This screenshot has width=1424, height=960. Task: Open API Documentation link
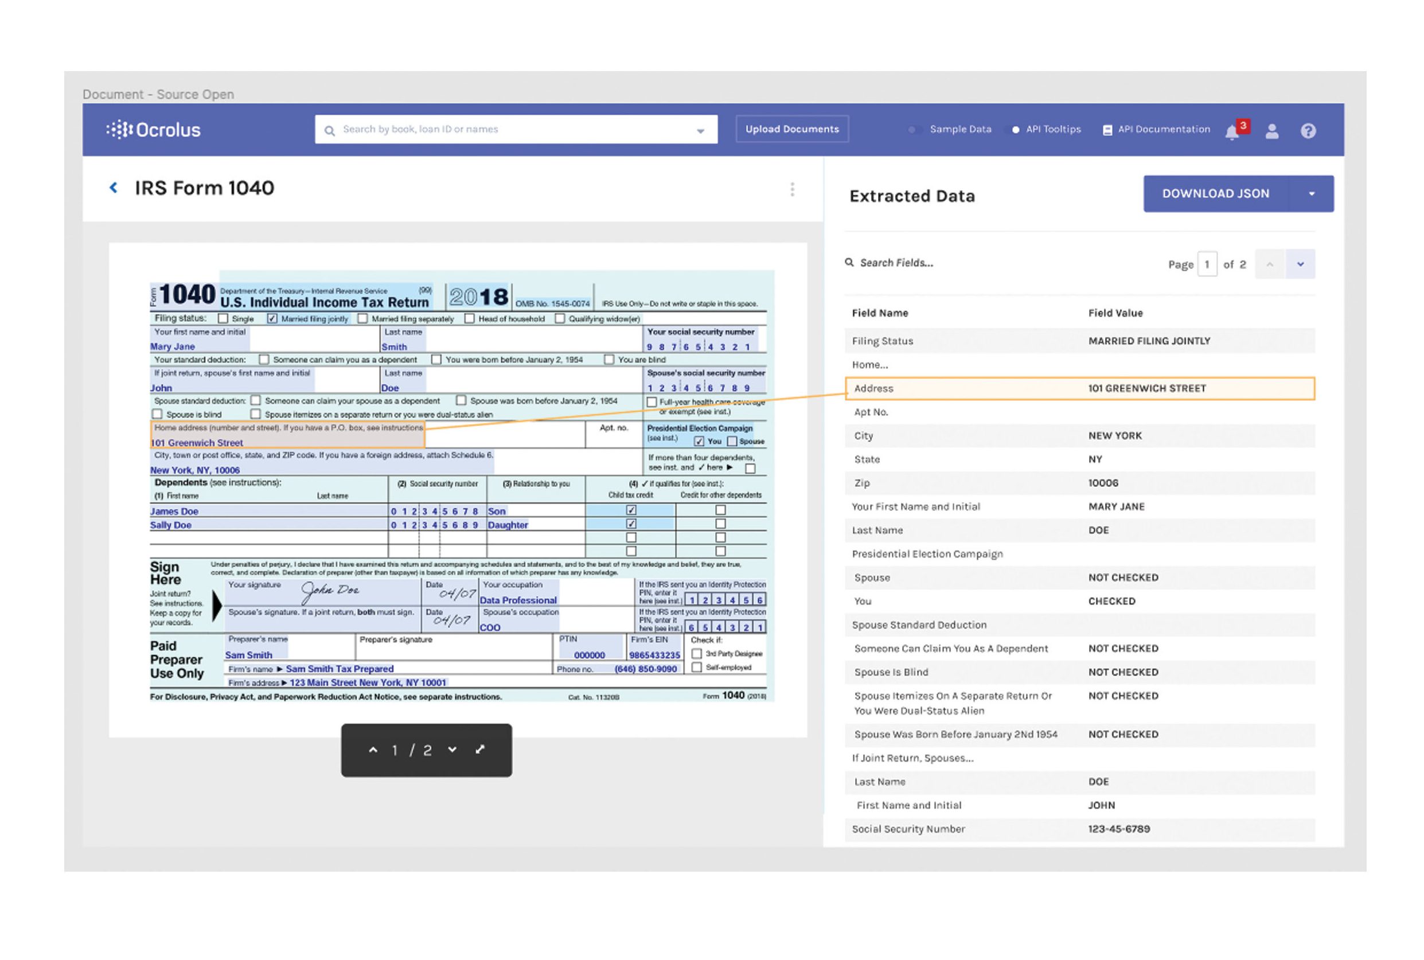click(x=1157, y=130)
